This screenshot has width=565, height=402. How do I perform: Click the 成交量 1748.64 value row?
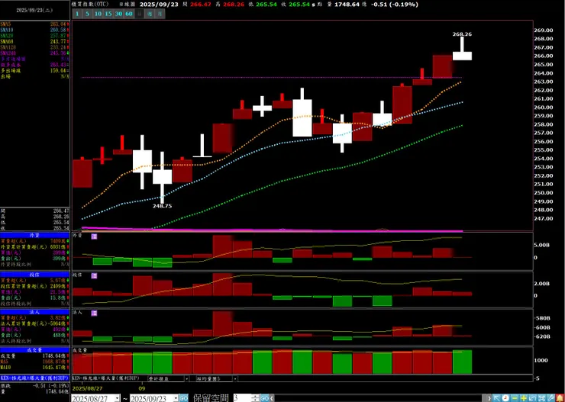coord(35,355)
